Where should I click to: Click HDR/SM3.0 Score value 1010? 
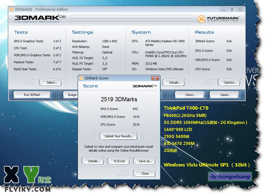pos(136,117)
